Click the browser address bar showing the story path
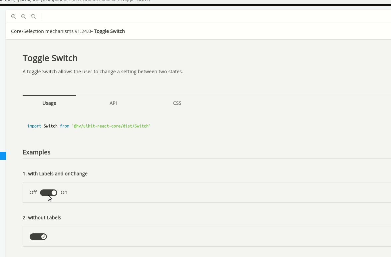 click(75, 1)
